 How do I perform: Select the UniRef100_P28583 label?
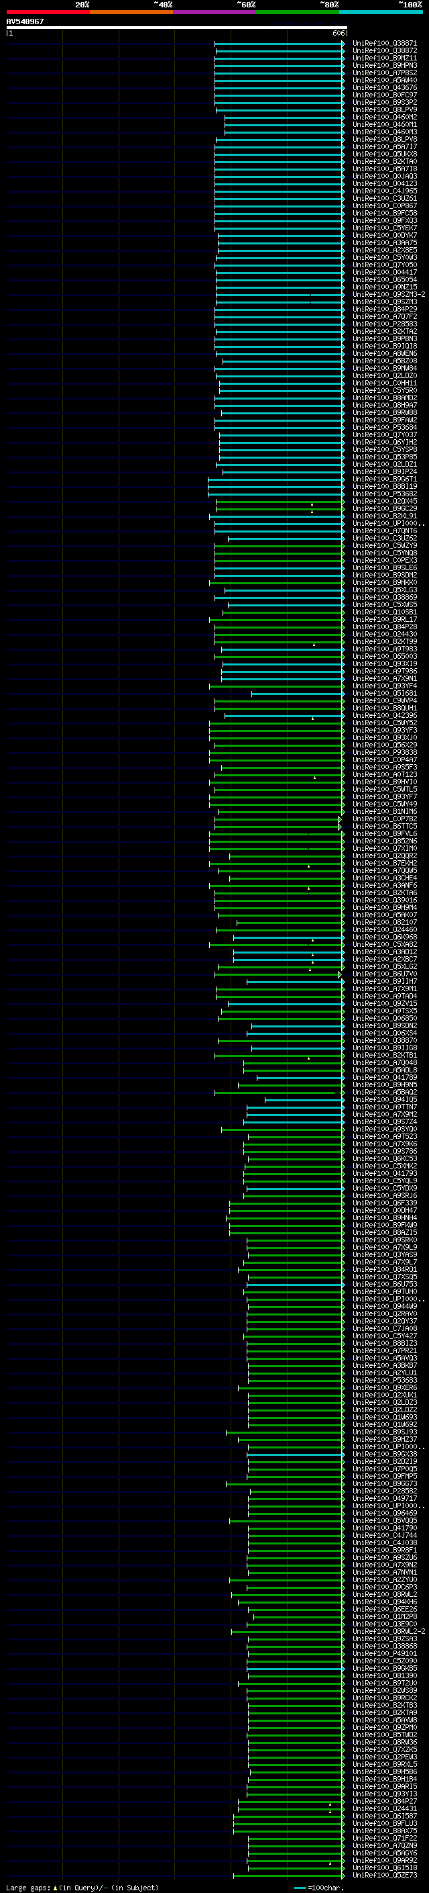(385, 324)
